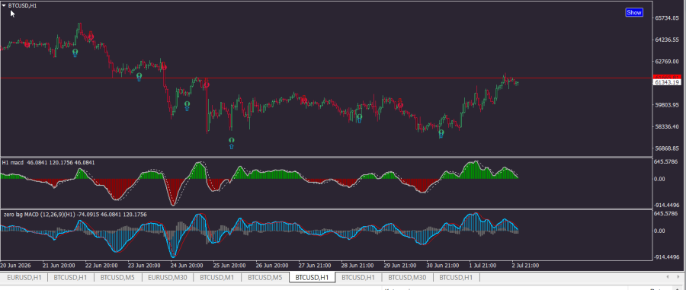686x290 pixels.
Task: Open the BTCUSD,M1 chart tab
Action: click(x=217, y=277)
